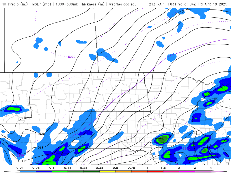The width and height of the screenshot is (231, 173).
Task: Click the 5220 thickness contour label
Action: (72, 57)
